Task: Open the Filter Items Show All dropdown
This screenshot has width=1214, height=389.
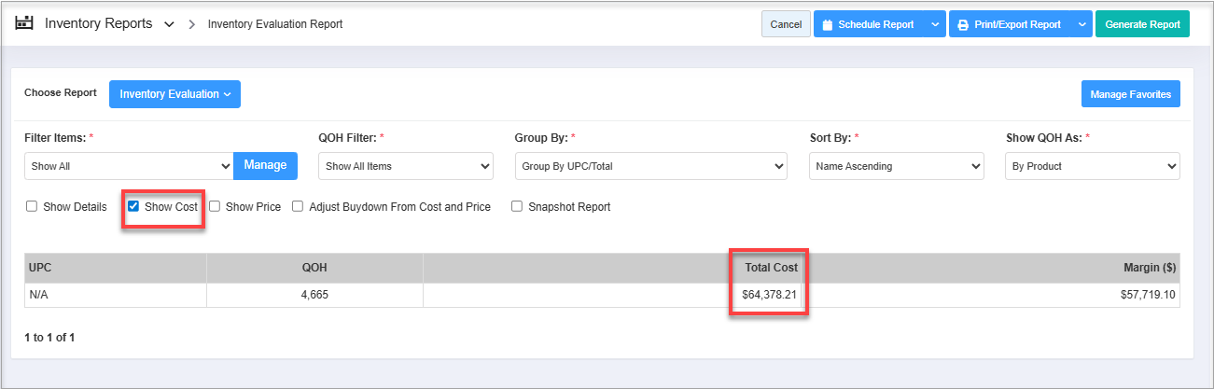Action: [x=129, y=166]
